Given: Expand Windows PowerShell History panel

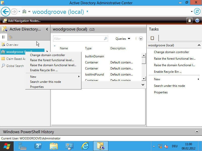Looking at the screenshot, I should pyautogui.click(x=197, y=131).
